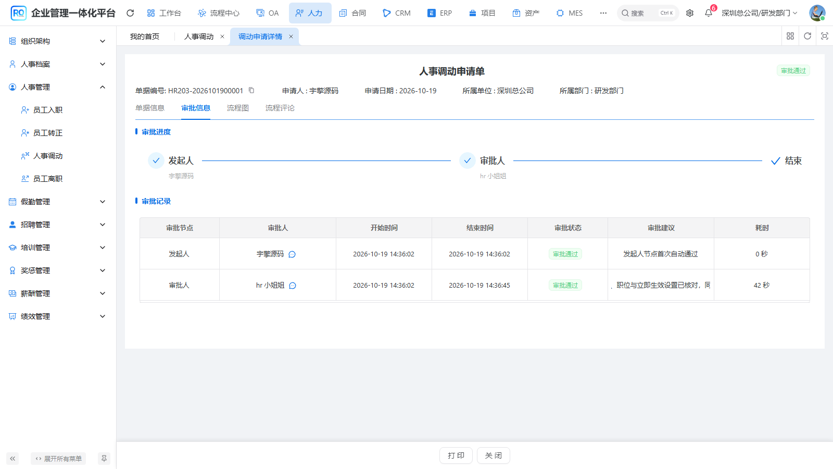Screen dimensions: 833x469
Task: Open chat icon next to 宇擎源码 in table
Action: pos(292,254)
